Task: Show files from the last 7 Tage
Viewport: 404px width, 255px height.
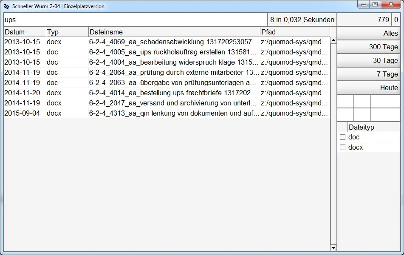Action: (368, 74)
